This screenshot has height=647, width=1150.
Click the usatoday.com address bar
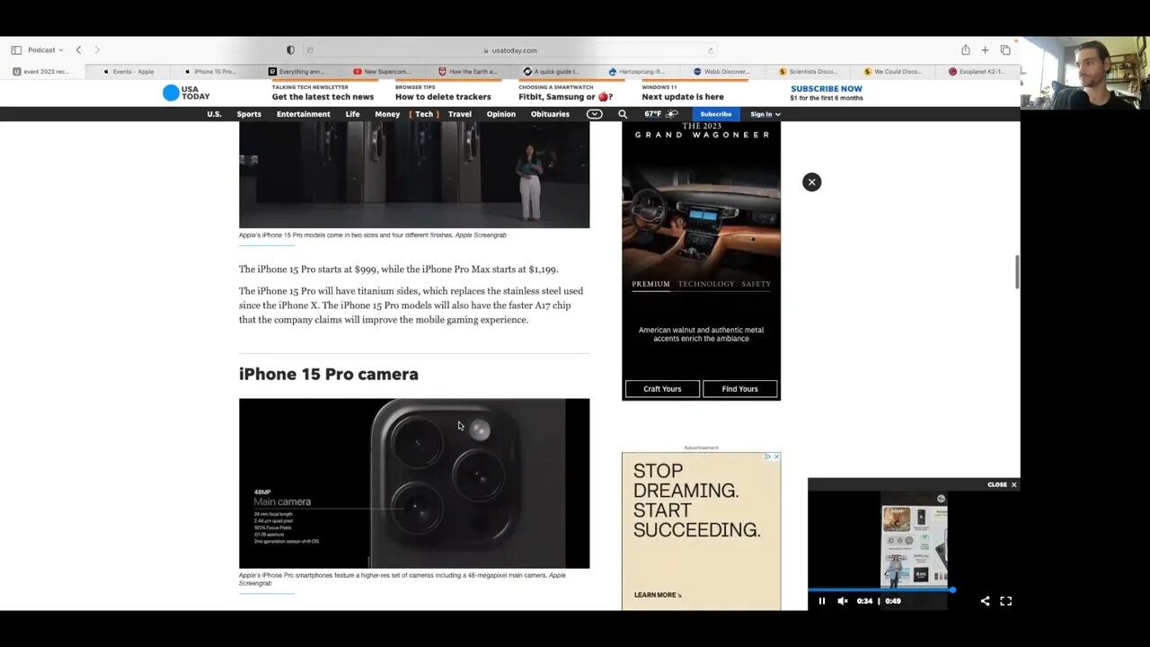click(509, 50)
